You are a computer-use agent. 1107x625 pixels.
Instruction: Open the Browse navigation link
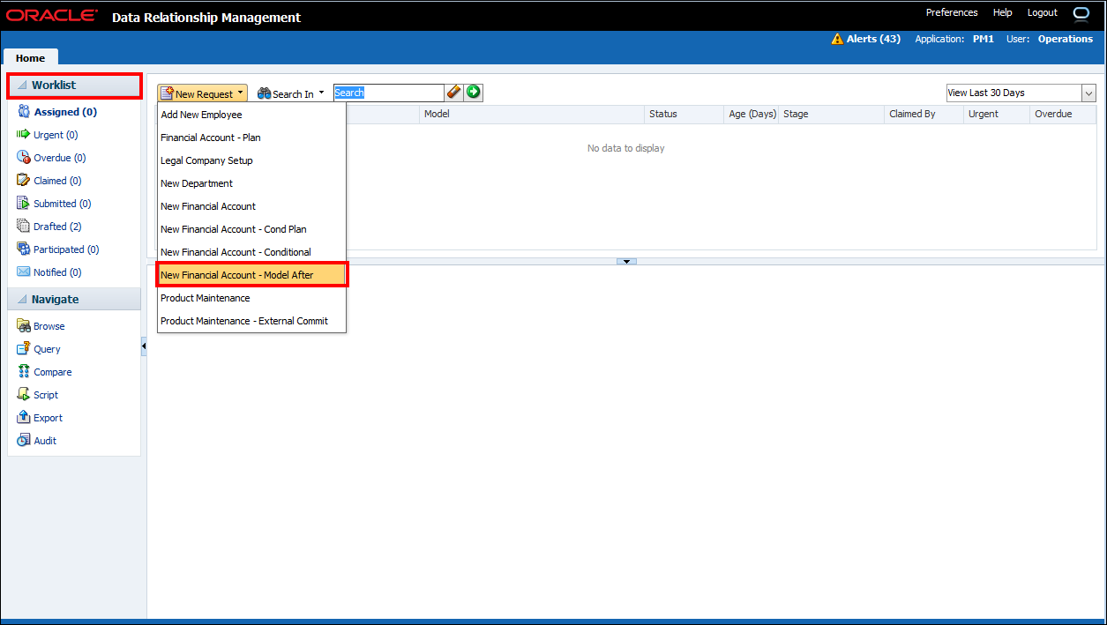[49, 326]
